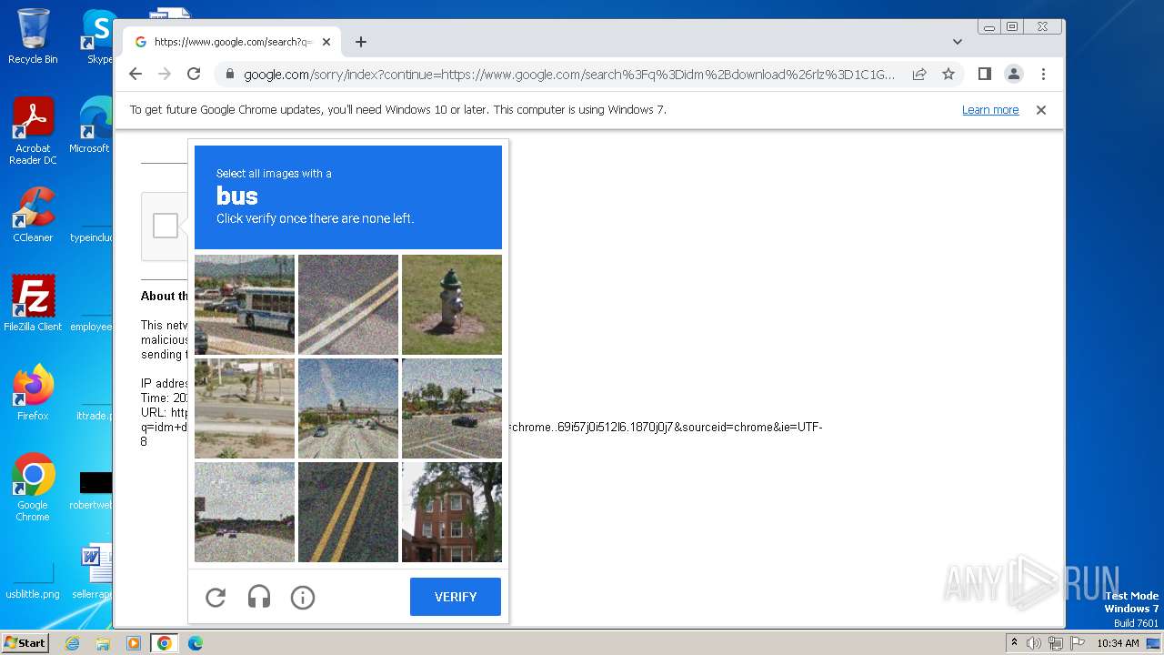The height and width of the screenshot is (655, 1164).
Task: Open the volume control in tray
Action: click(1034, 643)
